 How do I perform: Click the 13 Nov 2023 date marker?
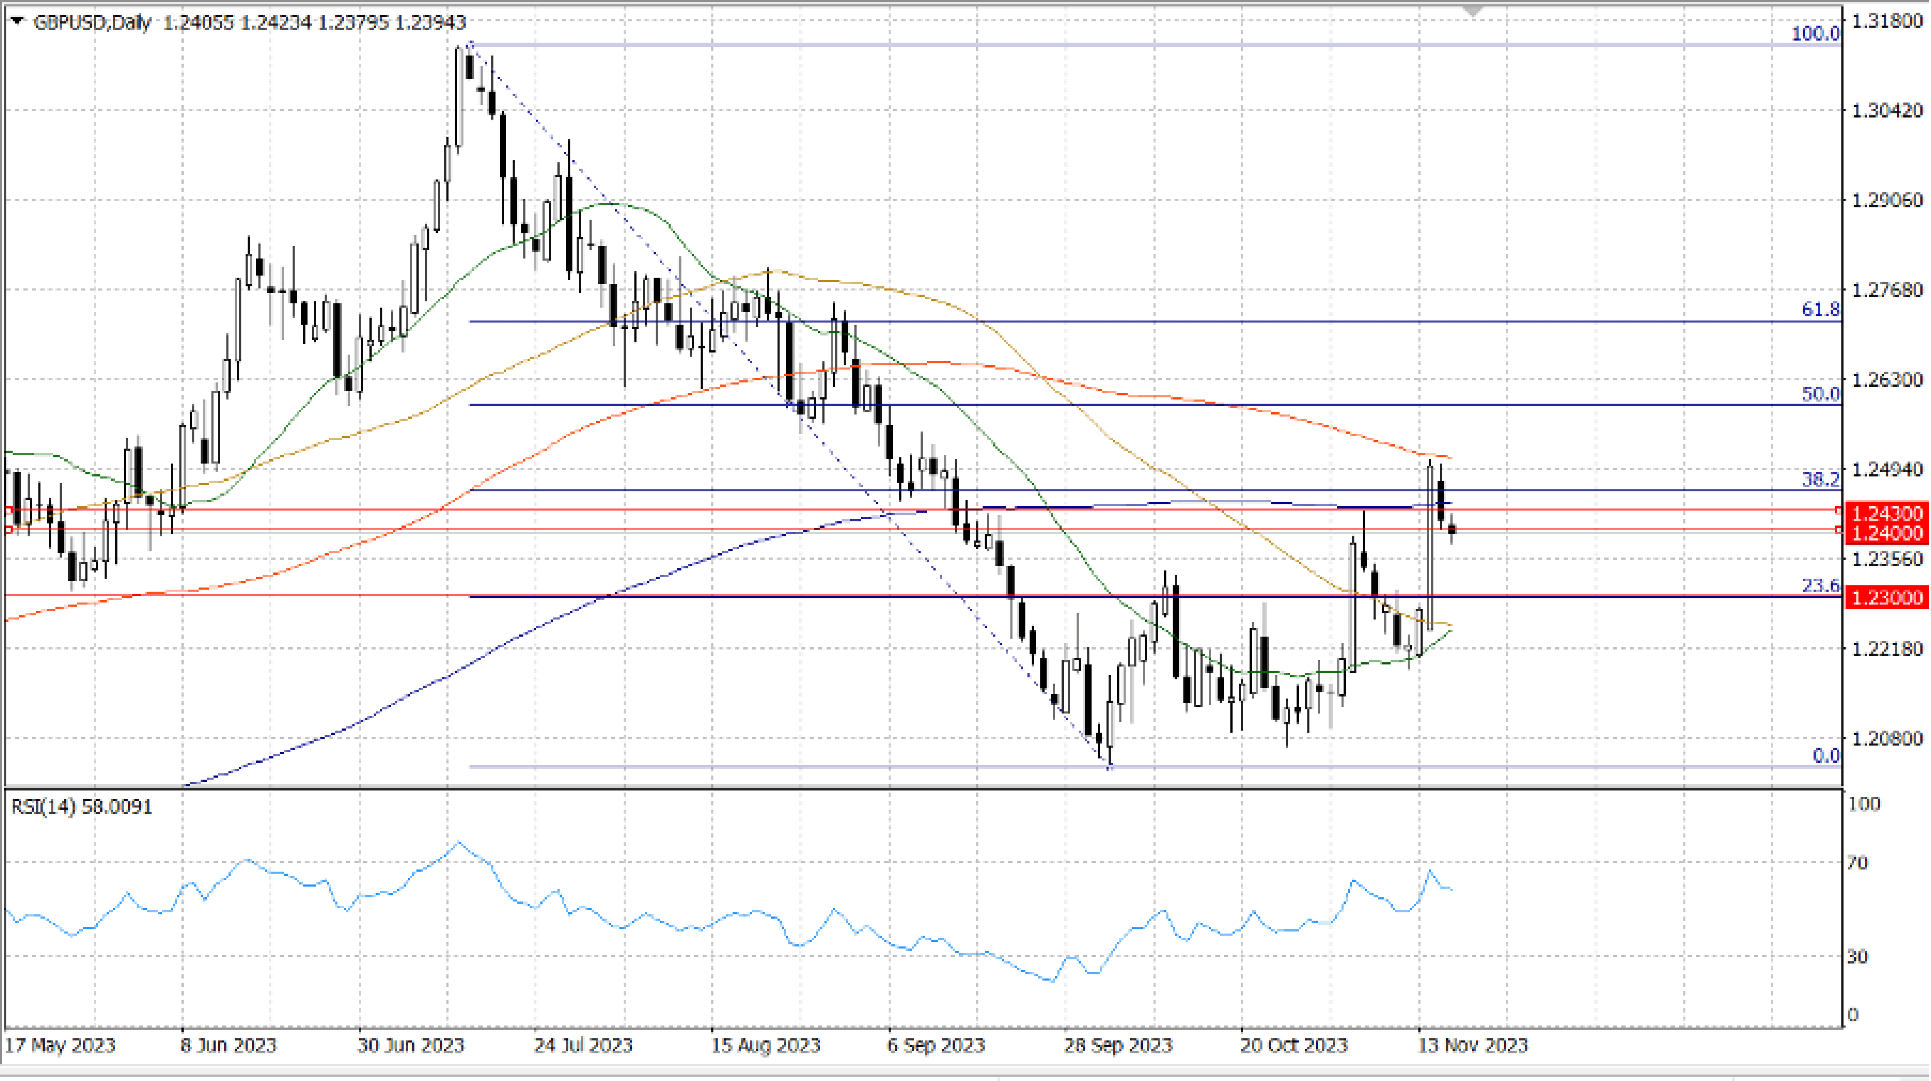(1472, 1044)
